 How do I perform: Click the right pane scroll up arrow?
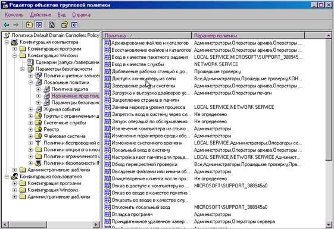point(329,36)
